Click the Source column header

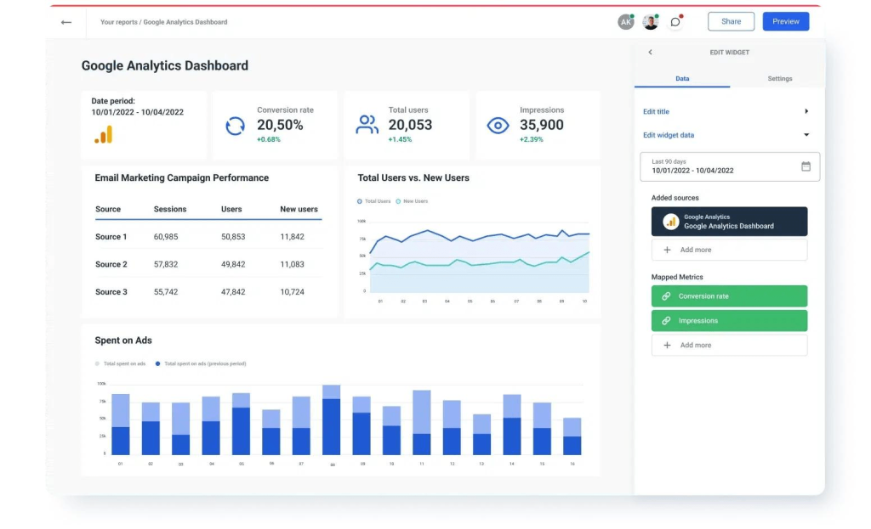108,209
